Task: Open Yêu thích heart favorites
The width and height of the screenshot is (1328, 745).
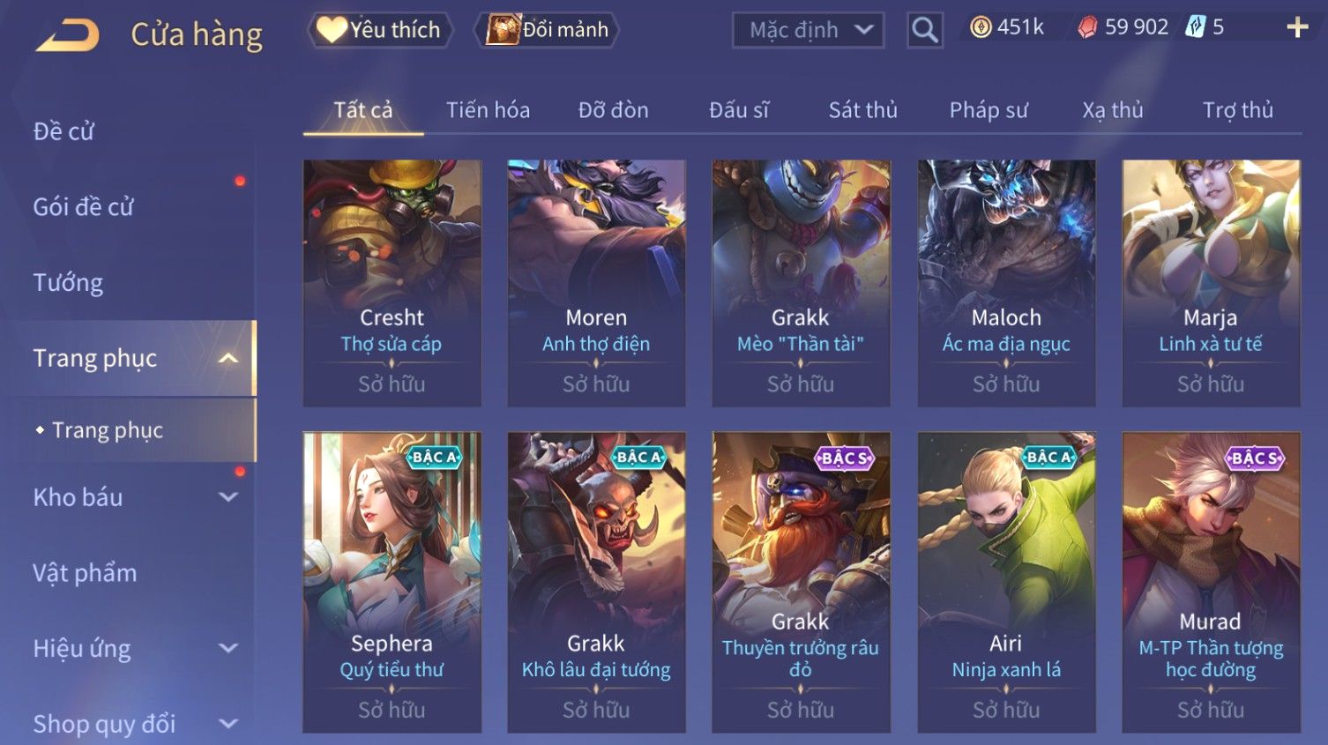Action: pos(380,30)
